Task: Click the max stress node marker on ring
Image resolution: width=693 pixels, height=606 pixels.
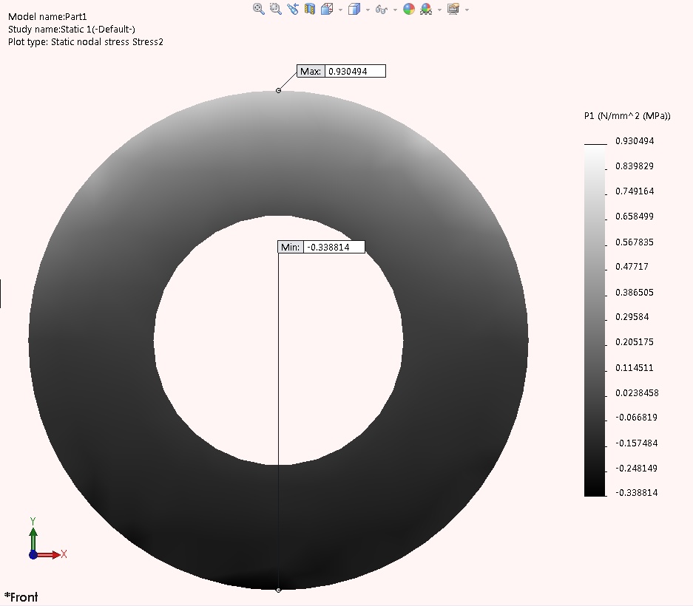Action: pos(278,91)
